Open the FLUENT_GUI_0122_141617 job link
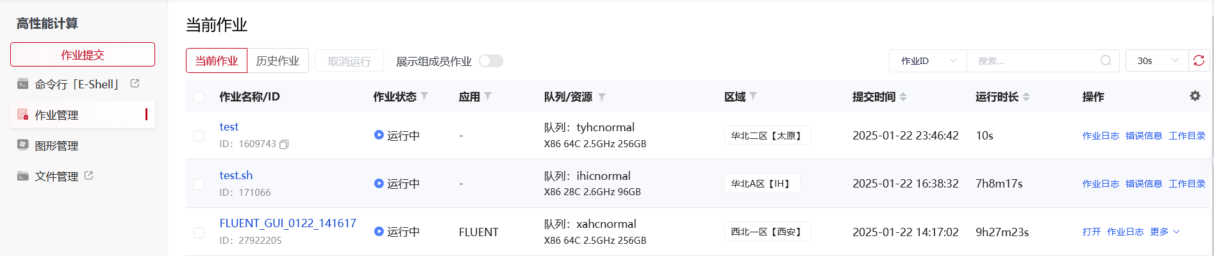1214x256 pixels. [288, 223]
